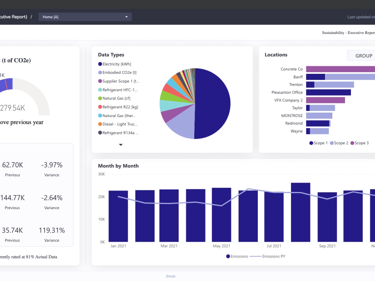The image size is (375, 281).
Task: Select the 'Refrigerant R22 [kg]' legend label
Action: (x=120, y=107)
